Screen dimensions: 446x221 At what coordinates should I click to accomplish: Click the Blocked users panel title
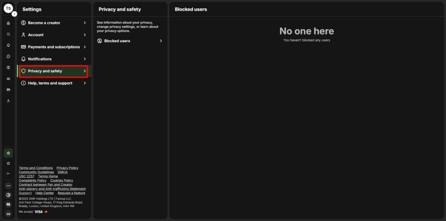[191, 10]
